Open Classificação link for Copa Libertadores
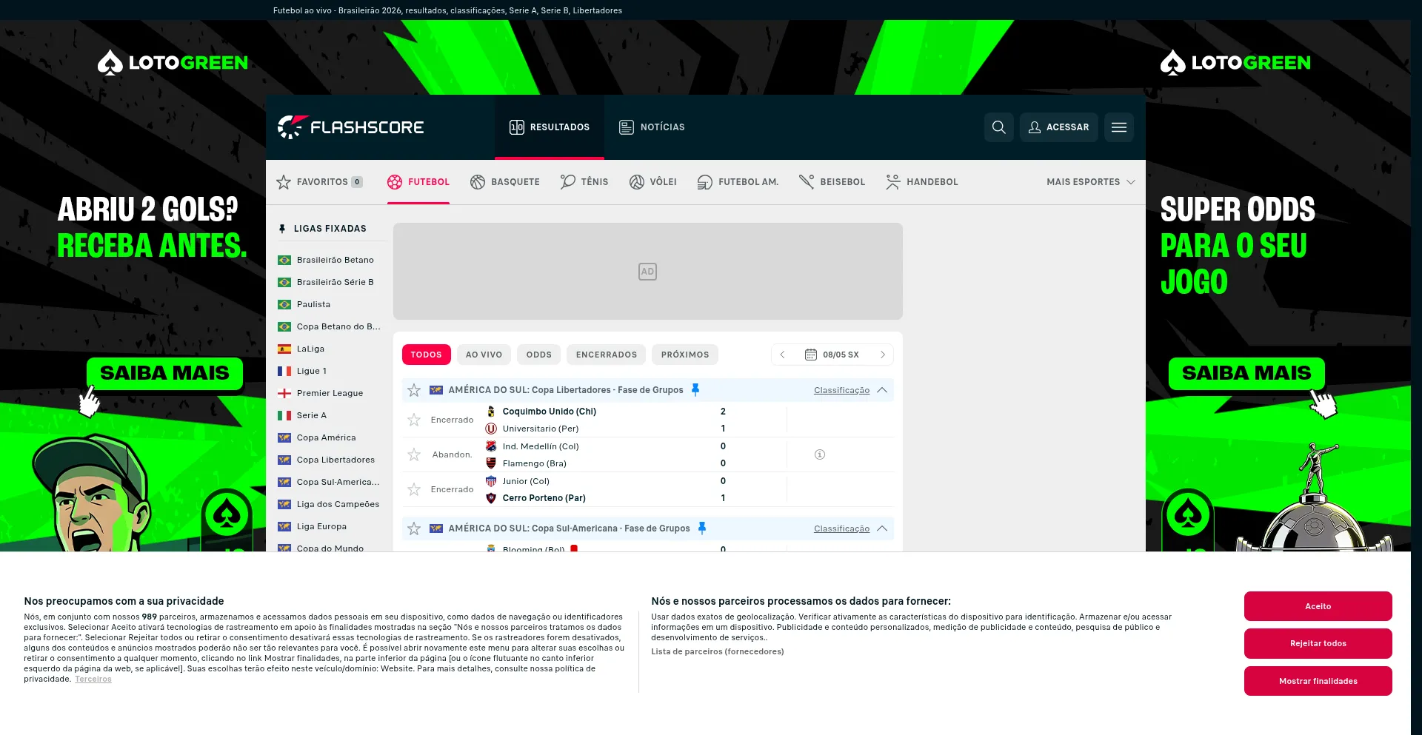This screenshot has width=1422, height=735. coord(841,390)
